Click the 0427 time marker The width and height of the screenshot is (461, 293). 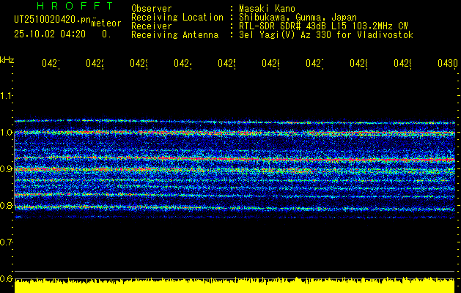(314, 64)
